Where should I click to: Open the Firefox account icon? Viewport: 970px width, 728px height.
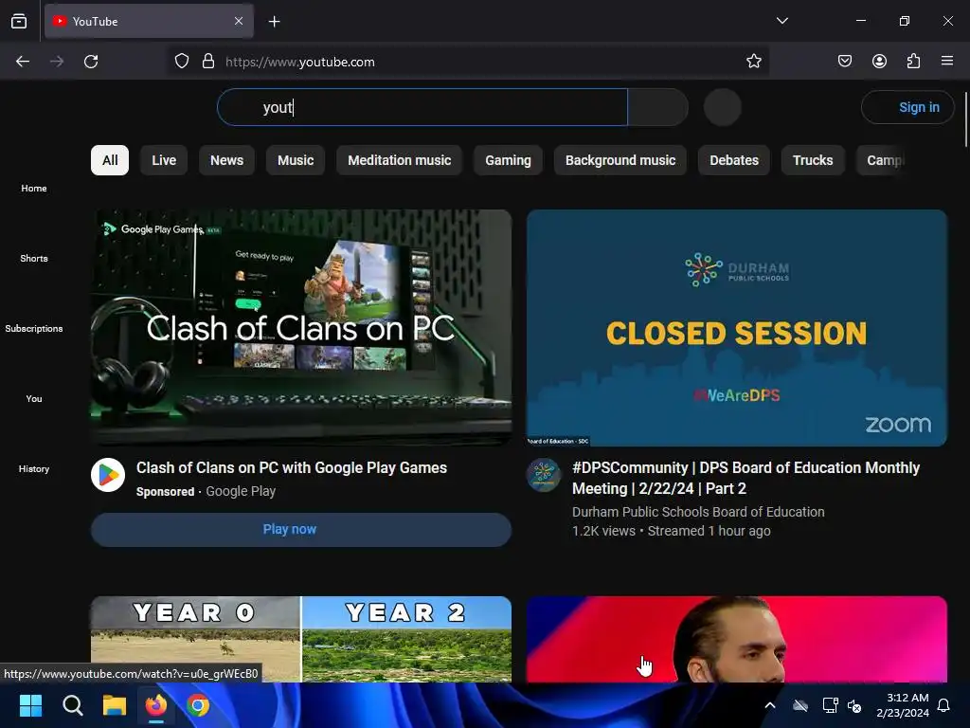coord(879,62)
